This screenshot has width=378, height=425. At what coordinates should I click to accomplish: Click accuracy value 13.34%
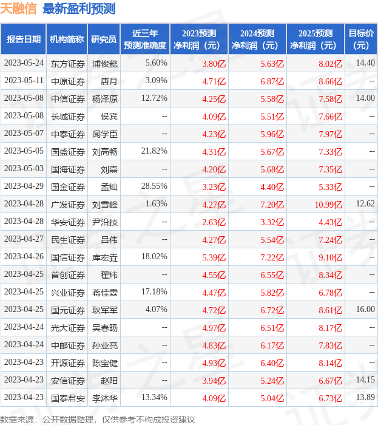[x=154, y=398]
